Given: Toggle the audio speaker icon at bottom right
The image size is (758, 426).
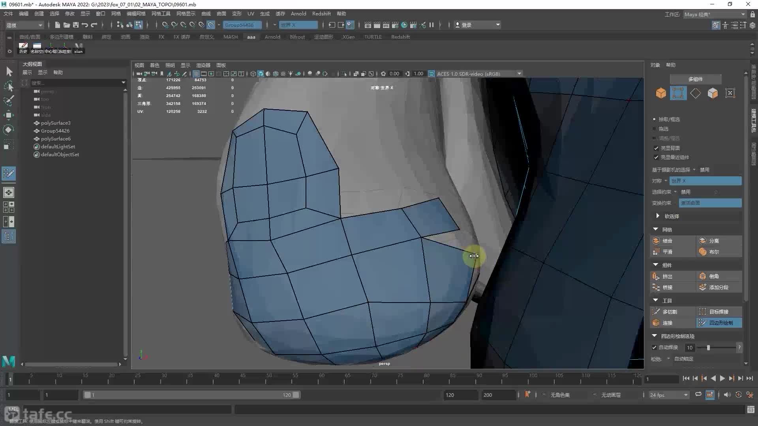Looking at the screenshot, I should 727,395.
